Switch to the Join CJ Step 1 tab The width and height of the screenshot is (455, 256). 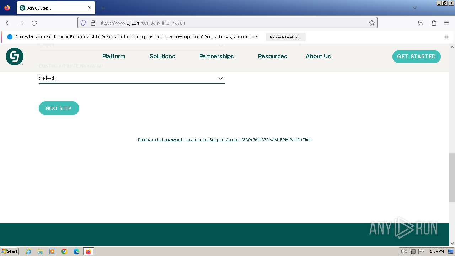[x=56, y=8]
